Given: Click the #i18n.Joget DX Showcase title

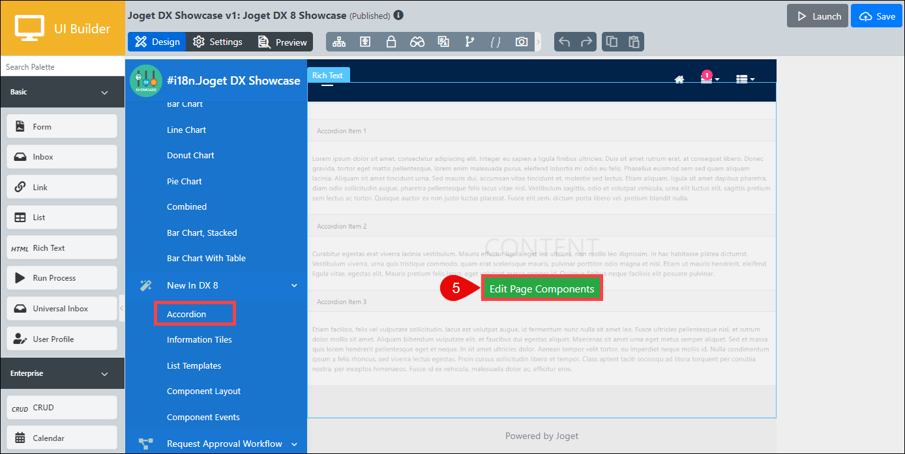Looking at the screenshot, I should tap(233, 81).
